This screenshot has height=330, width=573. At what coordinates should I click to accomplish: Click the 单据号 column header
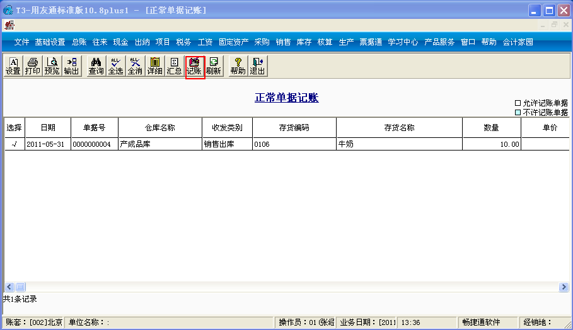pos(95,128)
